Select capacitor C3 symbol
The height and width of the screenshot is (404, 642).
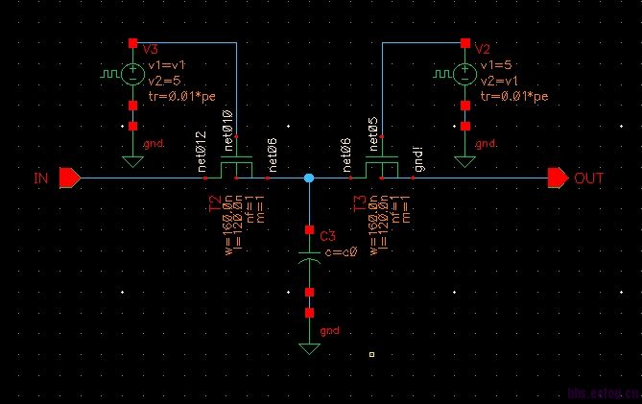(x=309, y=256)
